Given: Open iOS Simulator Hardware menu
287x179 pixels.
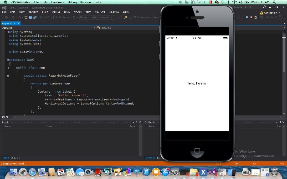Looking at the screenshot, I should 57,2.
